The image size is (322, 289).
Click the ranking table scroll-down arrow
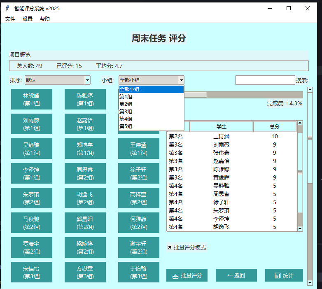(300, 228)
